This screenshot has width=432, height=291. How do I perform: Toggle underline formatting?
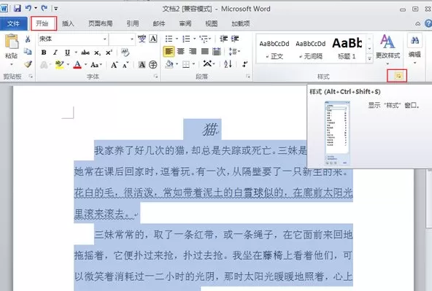(67, 53)
